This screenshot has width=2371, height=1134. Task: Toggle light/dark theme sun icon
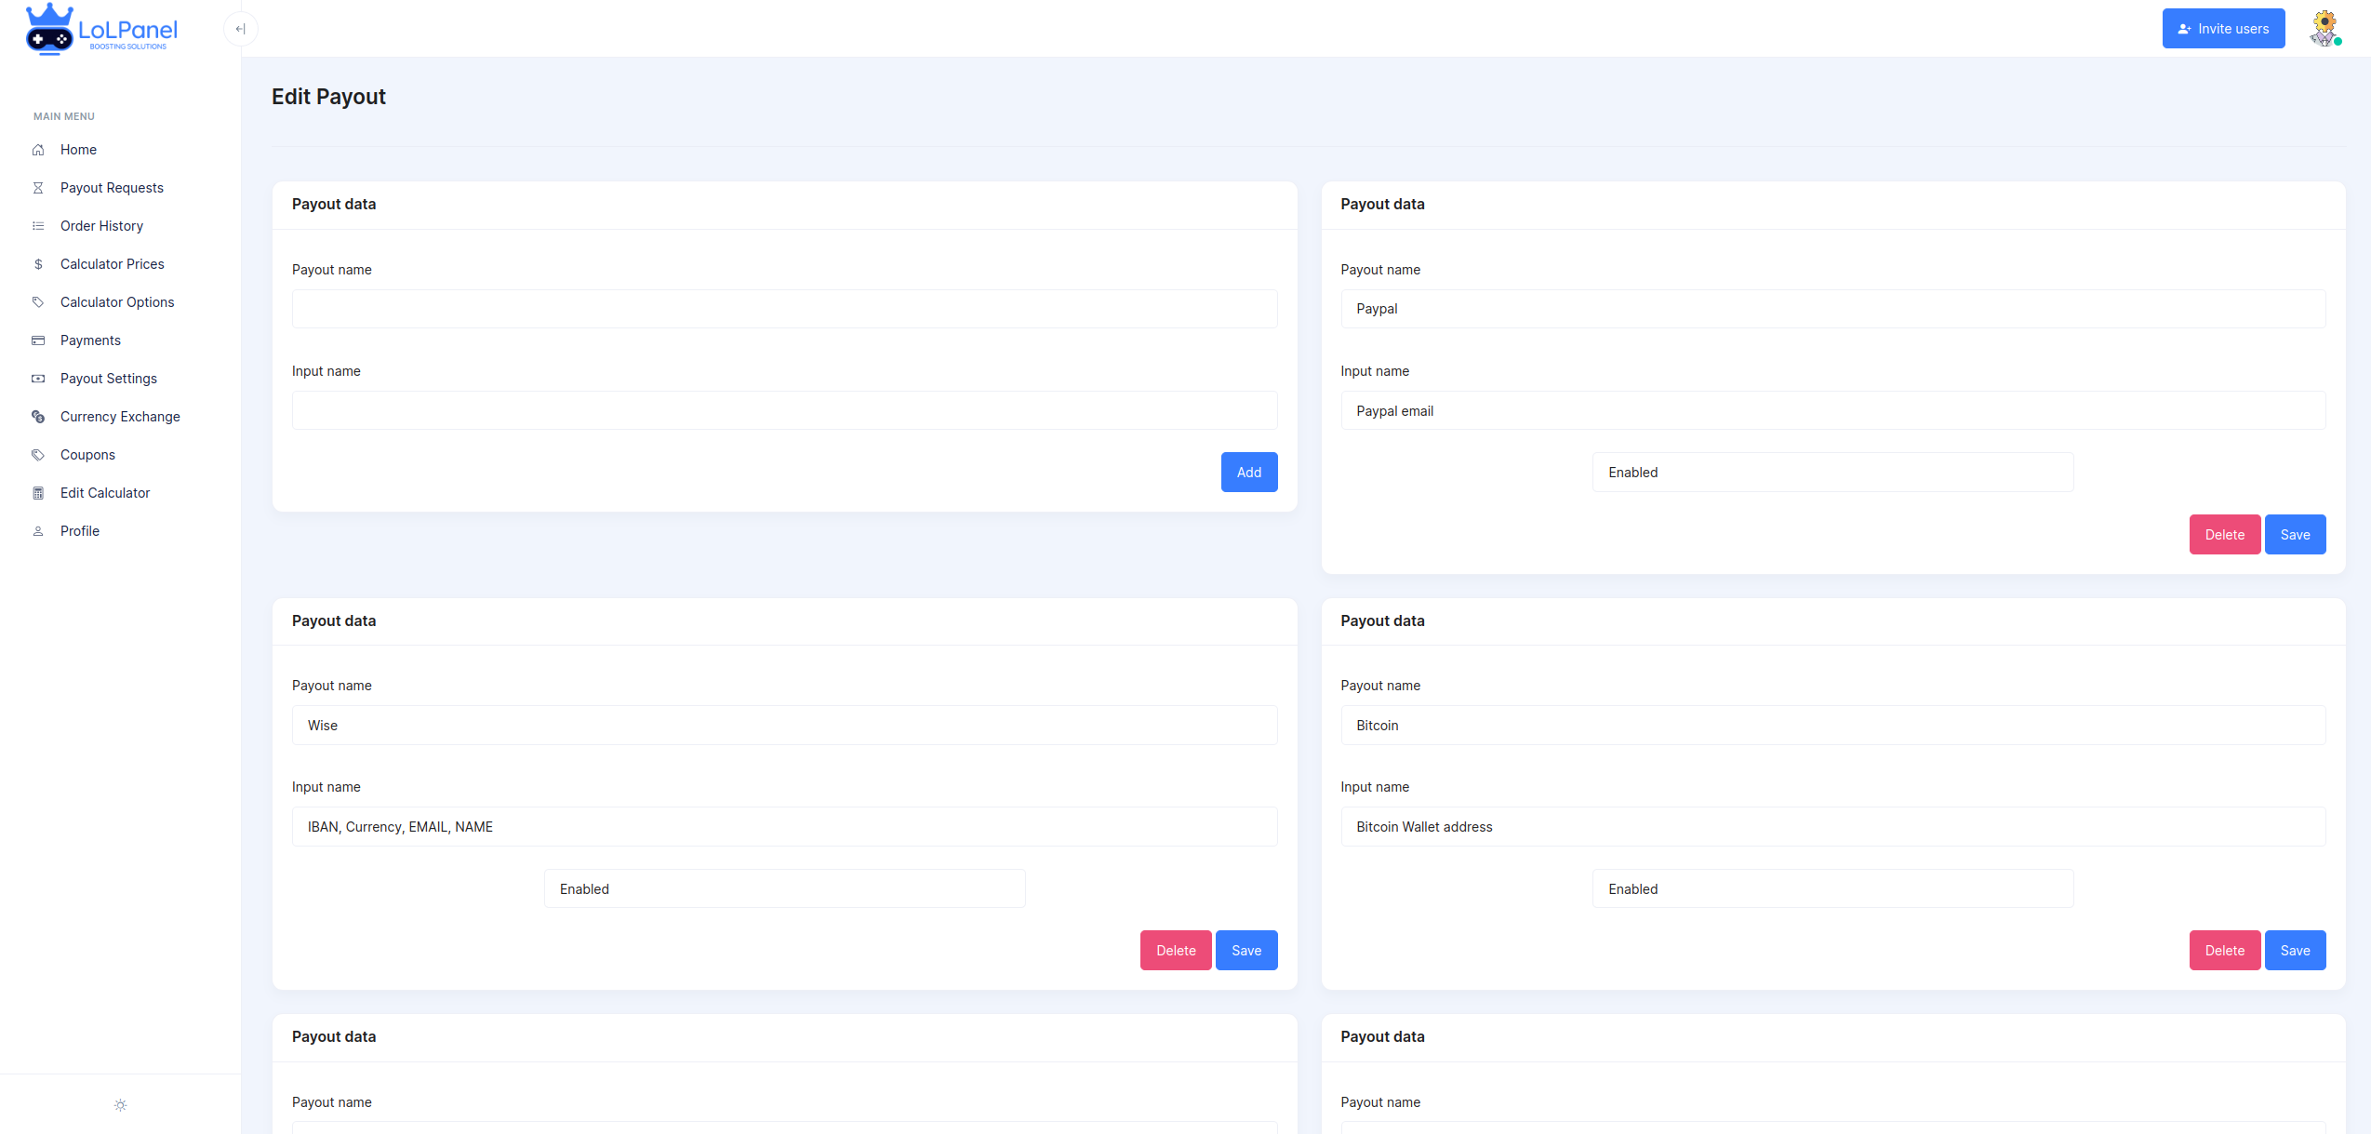(120, 1105)
